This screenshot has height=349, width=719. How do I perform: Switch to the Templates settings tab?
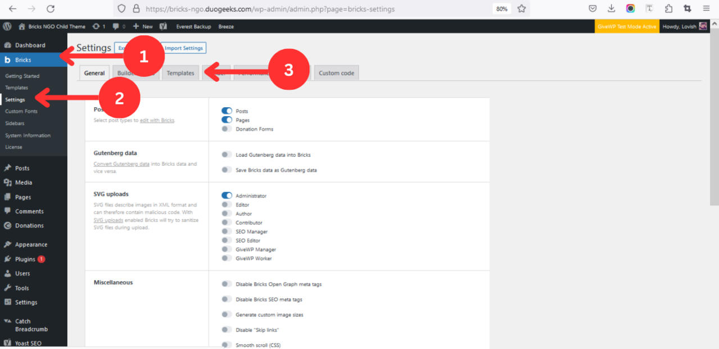pos(180,72)
